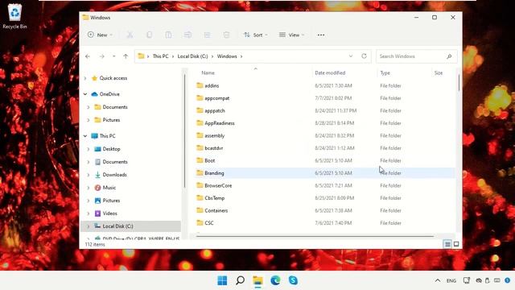Click the Paste icon in toolbar
Viewport: 515px width, 290px height.
pos(168,35)
